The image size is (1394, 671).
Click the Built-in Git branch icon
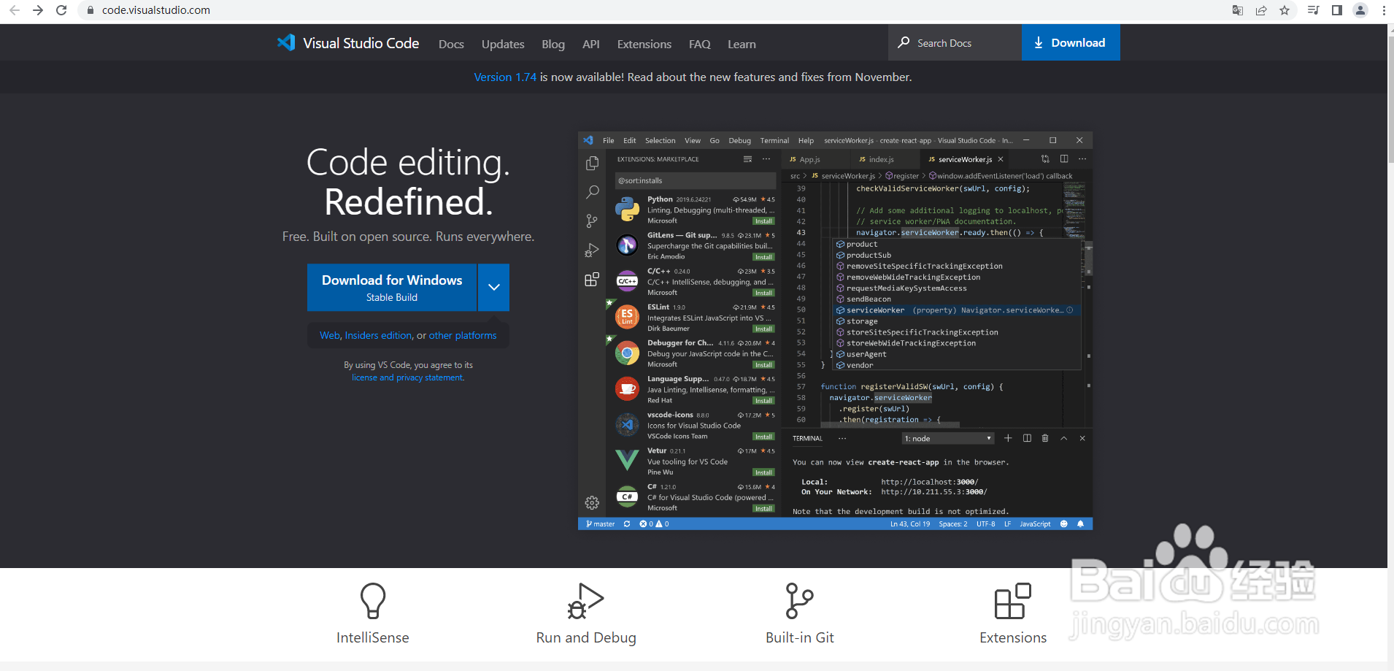[799, 601]
